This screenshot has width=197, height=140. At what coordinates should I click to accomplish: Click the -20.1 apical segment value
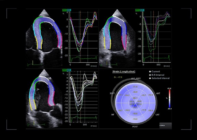135,98
